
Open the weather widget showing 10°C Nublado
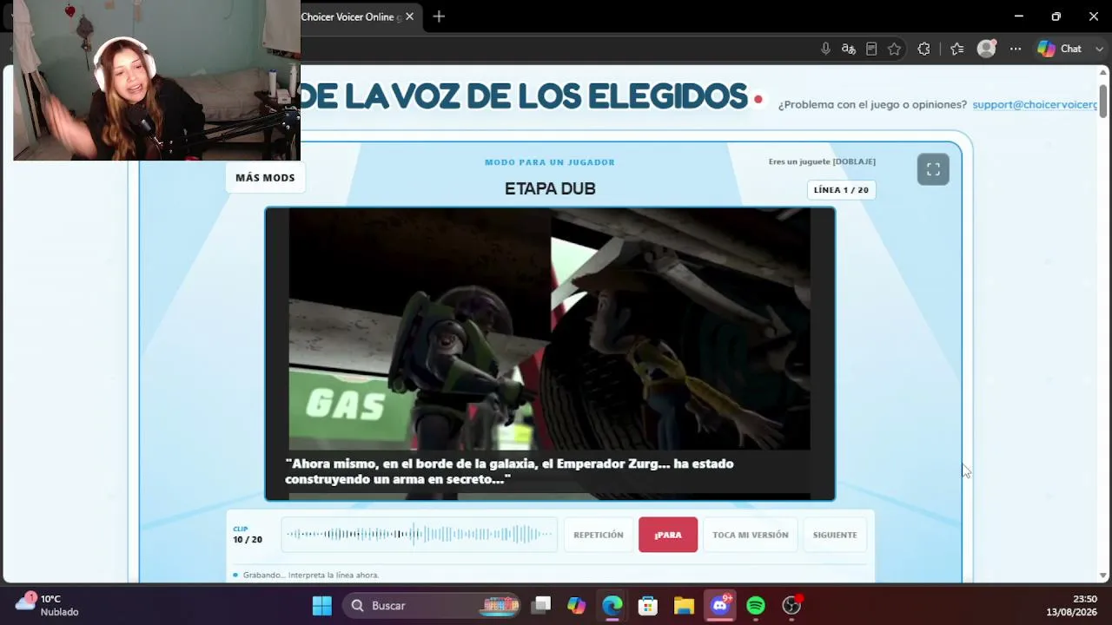[48, 605]
